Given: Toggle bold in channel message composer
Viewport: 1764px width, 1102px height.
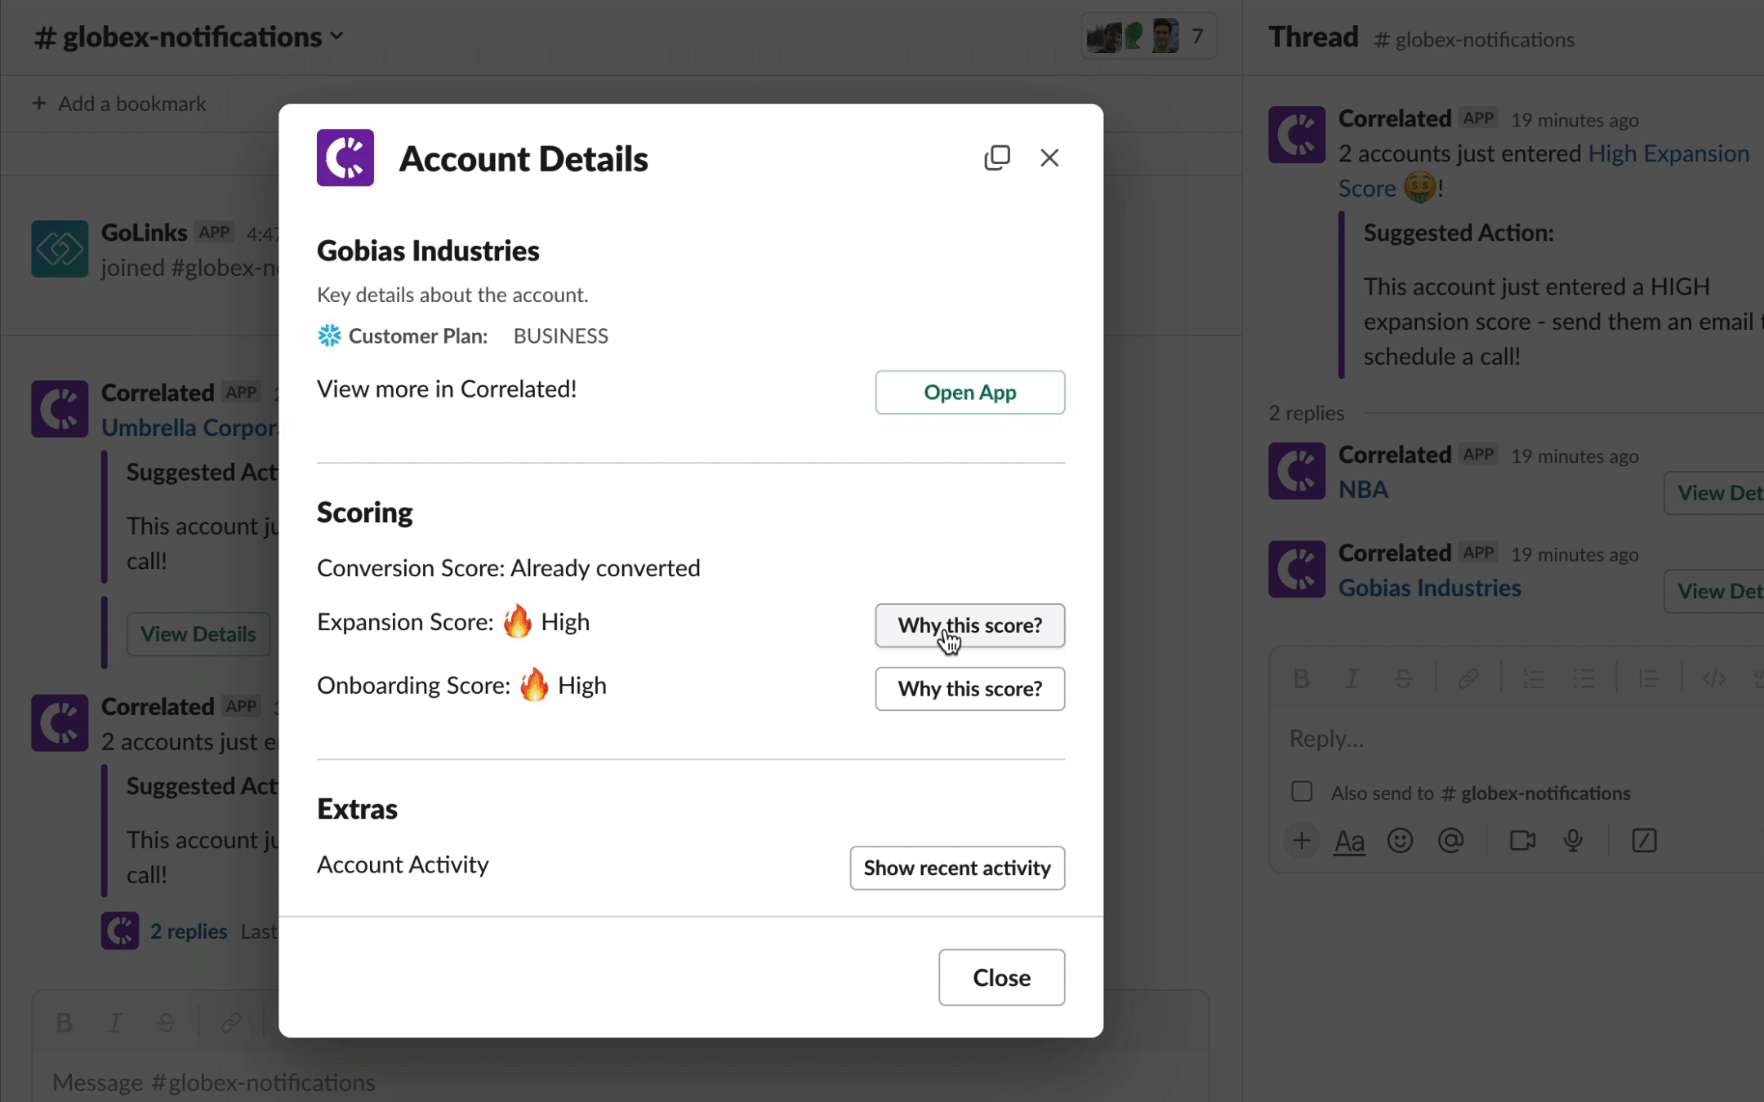Looking at the screenshot, I should 64,1022.
